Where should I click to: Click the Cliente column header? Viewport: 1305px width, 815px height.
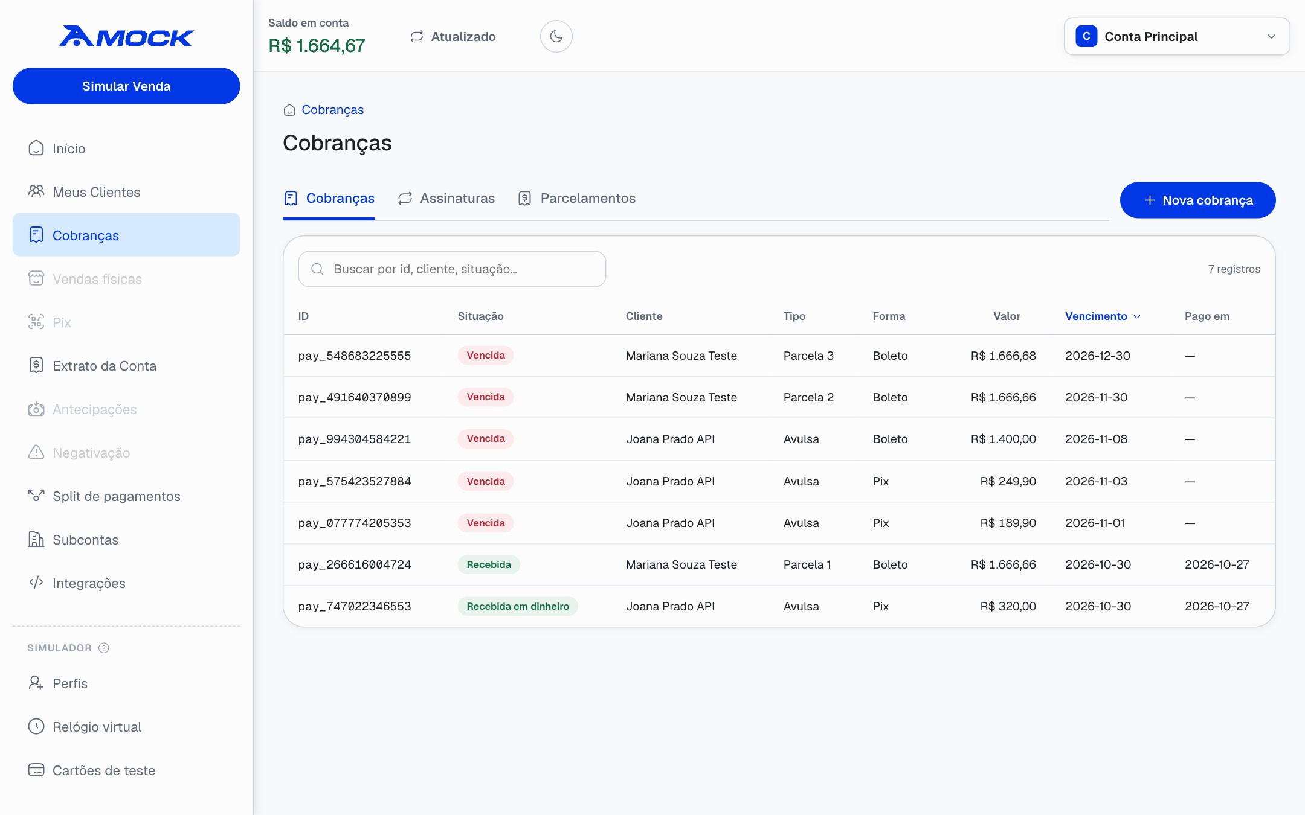(644, 316)
